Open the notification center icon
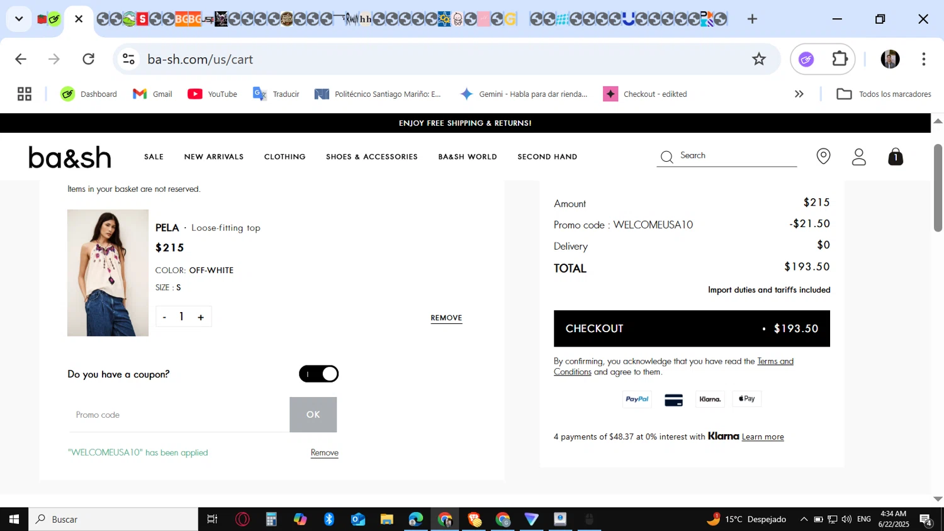Screen dimensions: 944x531 (x=926, y=520)
